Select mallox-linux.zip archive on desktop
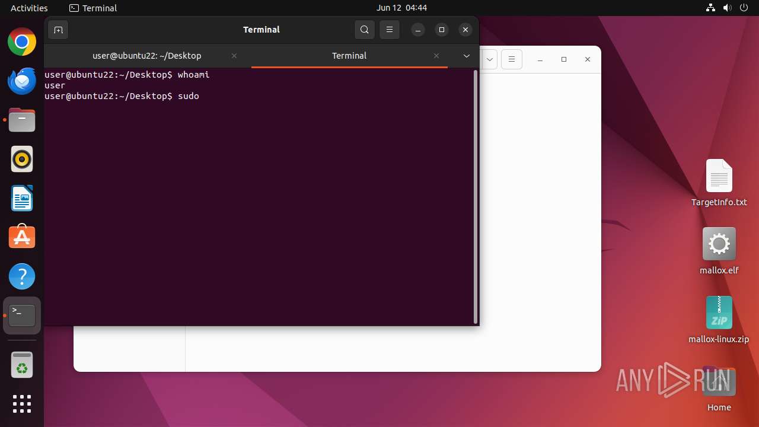The width and height of the screenshot is (759, 427). [x=719, y=320]
